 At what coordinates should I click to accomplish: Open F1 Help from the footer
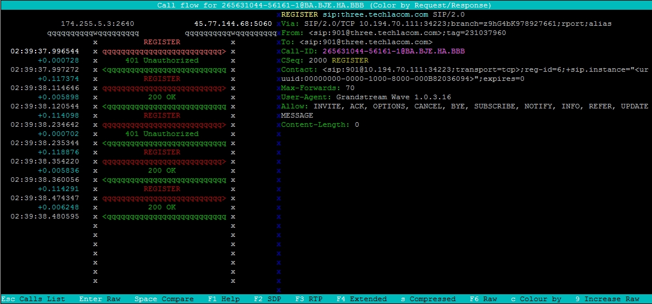point(224,299)
